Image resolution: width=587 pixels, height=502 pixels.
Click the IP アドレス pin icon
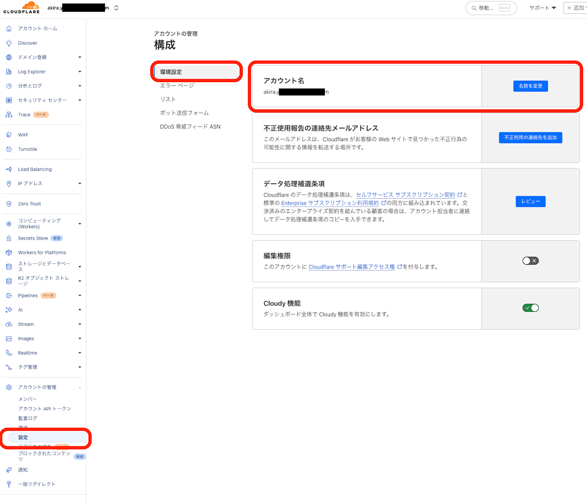[x=9, y=183]
